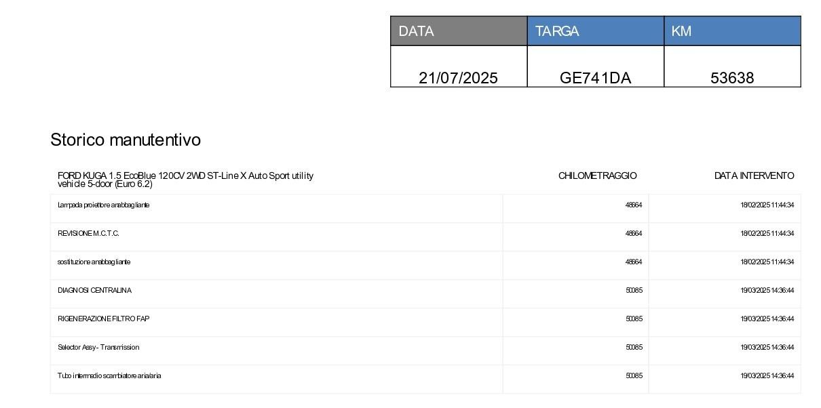The height and width of the screenshot is (408, 821).
Task: Click the TARGA header cell
Action: click(596, 31)
